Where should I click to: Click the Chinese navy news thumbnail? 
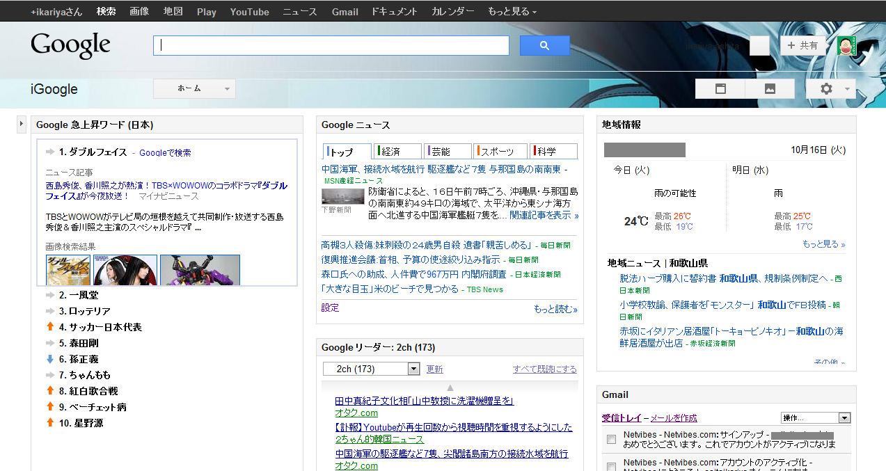point(342,196)
